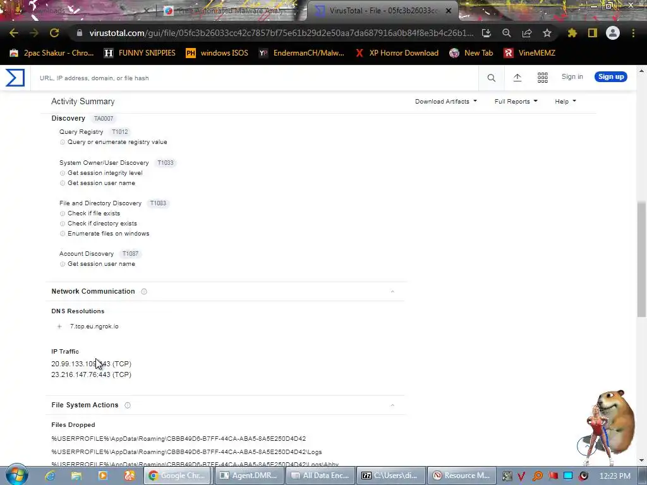Click the upload file icon
Screen dimensions: 647x485
[x=517, y=78]
